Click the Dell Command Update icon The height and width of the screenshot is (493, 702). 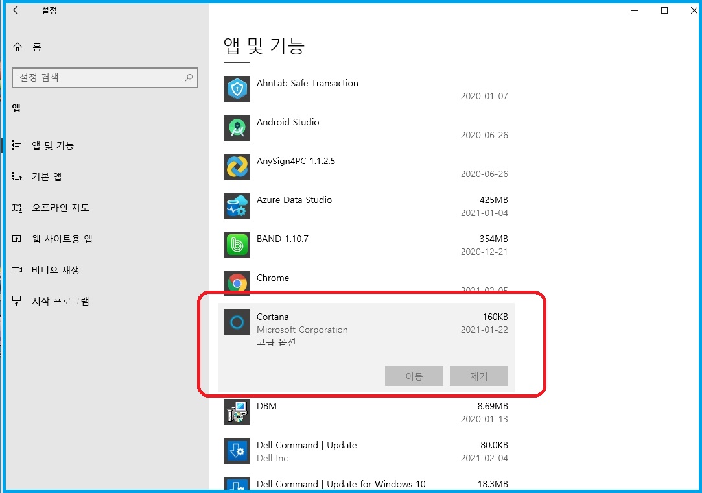point(237,451)
